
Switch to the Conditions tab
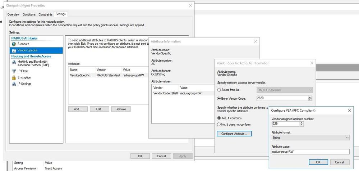point(29,14)
